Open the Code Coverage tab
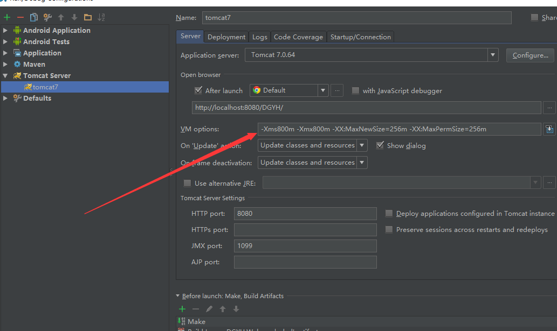Screen dimensions: 557x331 [x=298, y=37]
